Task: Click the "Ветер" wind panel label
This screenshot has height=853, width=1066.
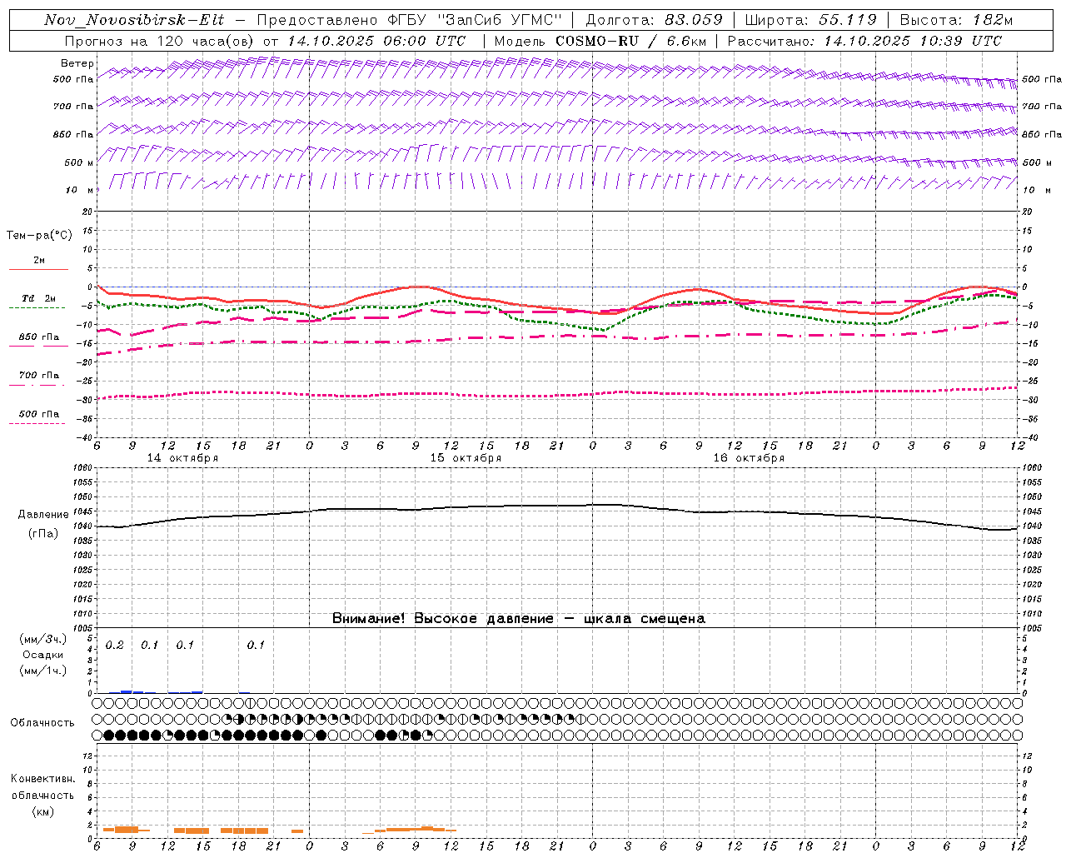Action: point(77,63)
